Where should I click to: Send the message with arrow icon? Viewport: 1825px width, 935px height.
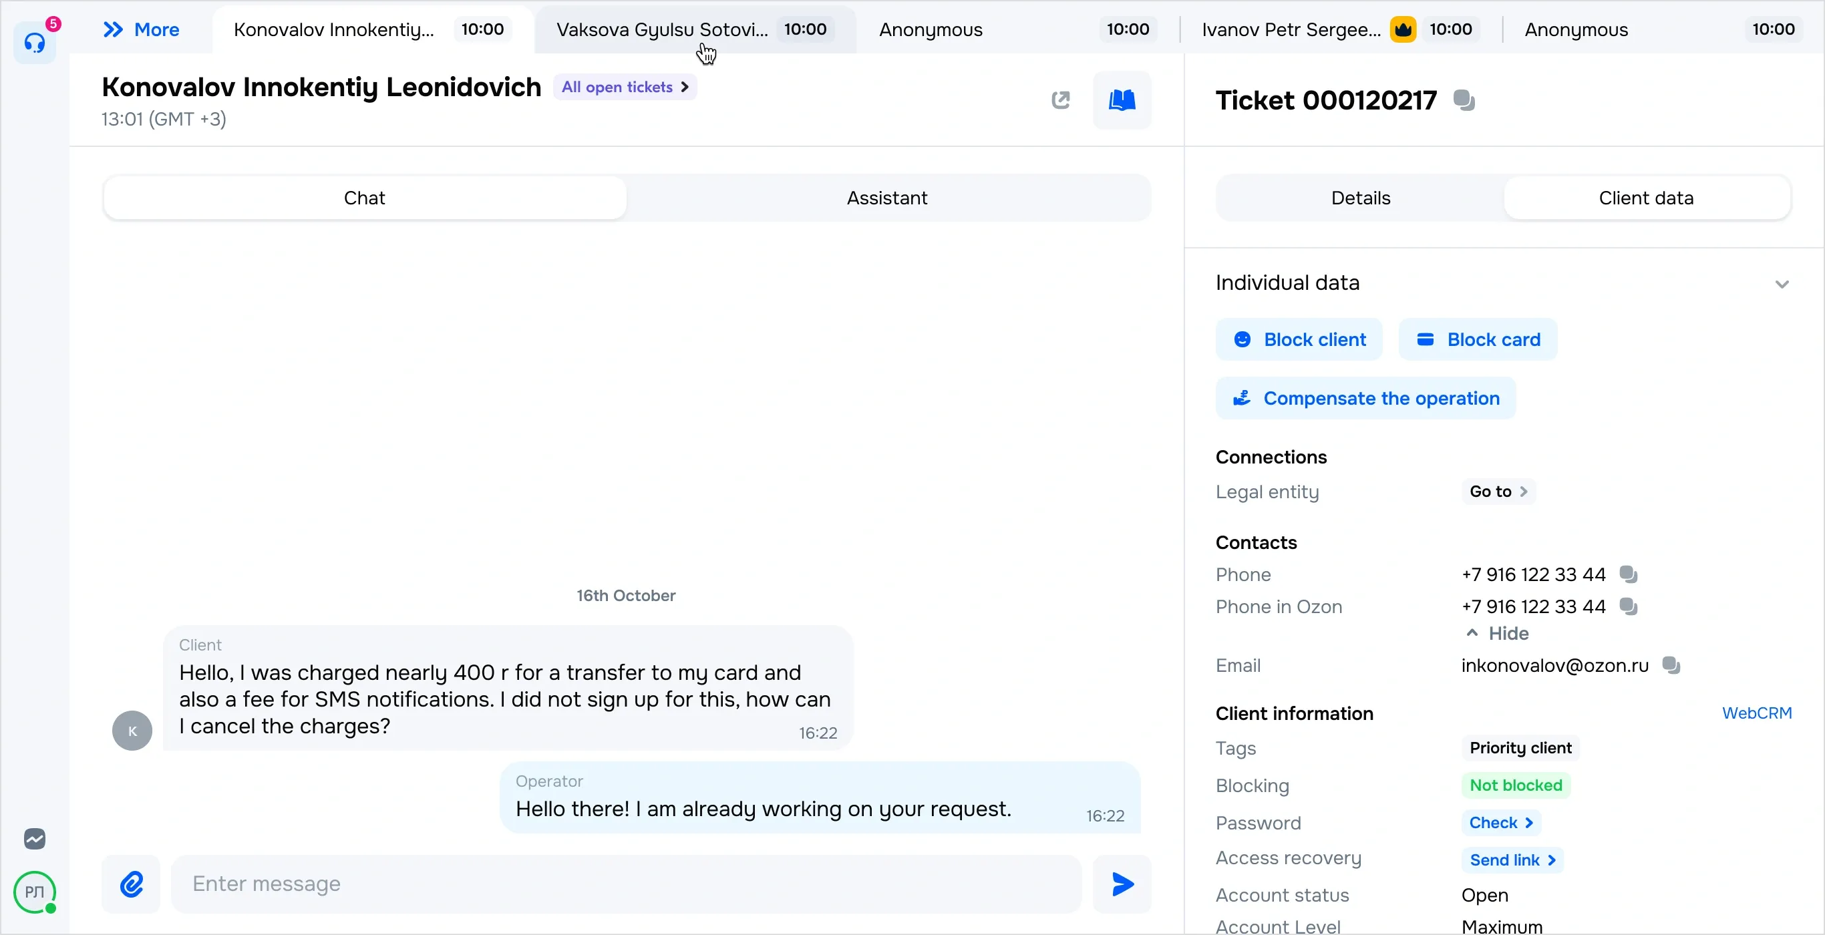pyautogui.click(x=1122, y=884)
